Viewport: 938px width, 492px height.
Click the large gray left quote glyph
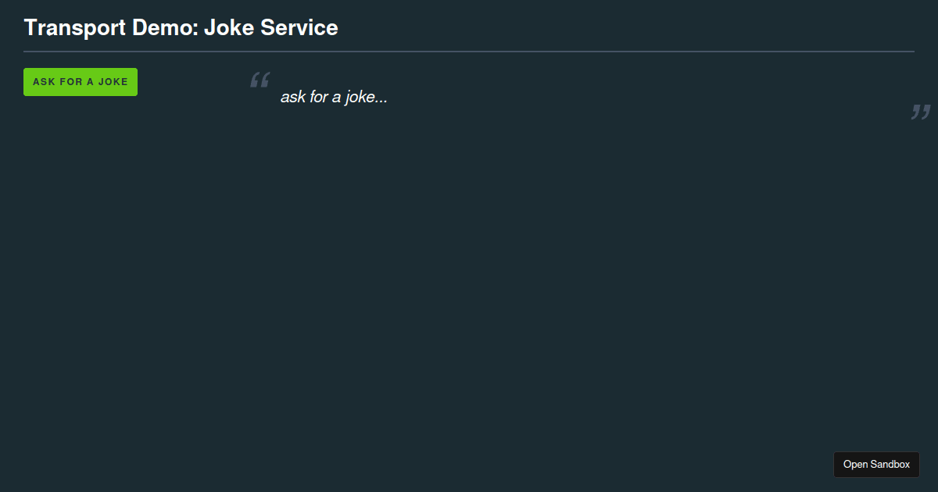coord(259,80)
